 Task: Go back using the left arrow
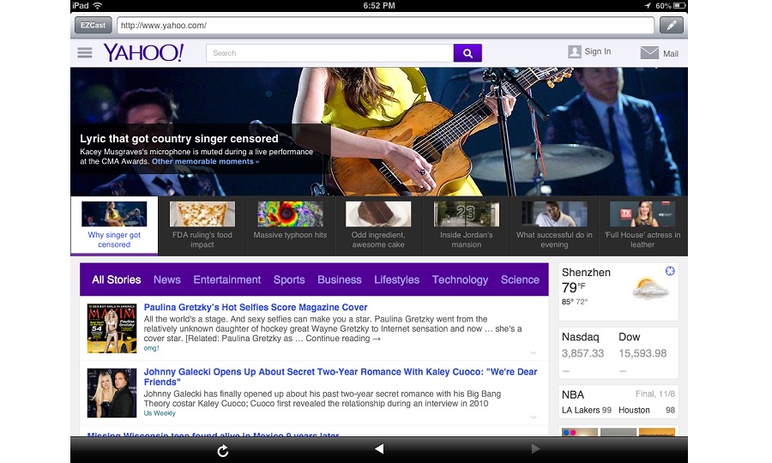coord(378,448)
